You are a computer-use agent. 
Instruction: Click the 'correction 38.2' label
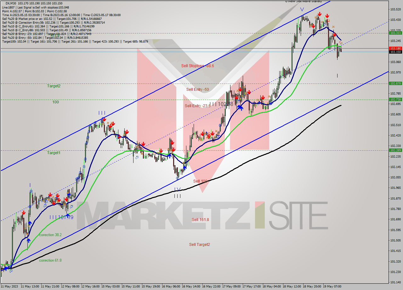[50, 235]
